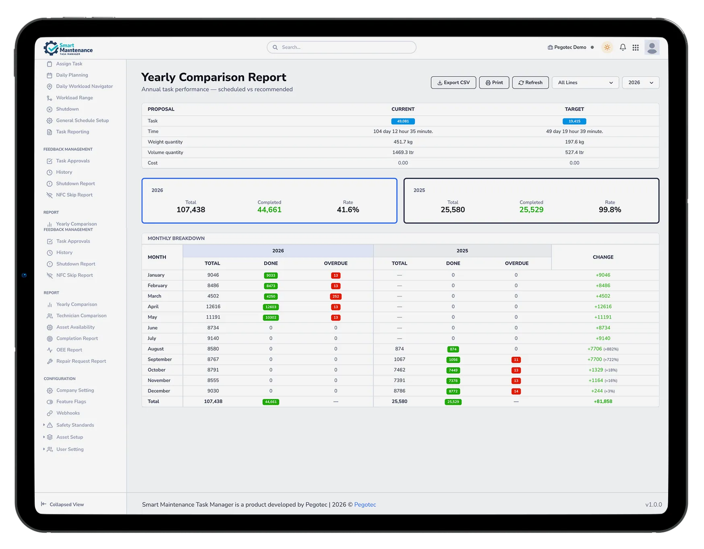
Task: Click the Technician Comparison people icon
Action: (x=50, y=316)
